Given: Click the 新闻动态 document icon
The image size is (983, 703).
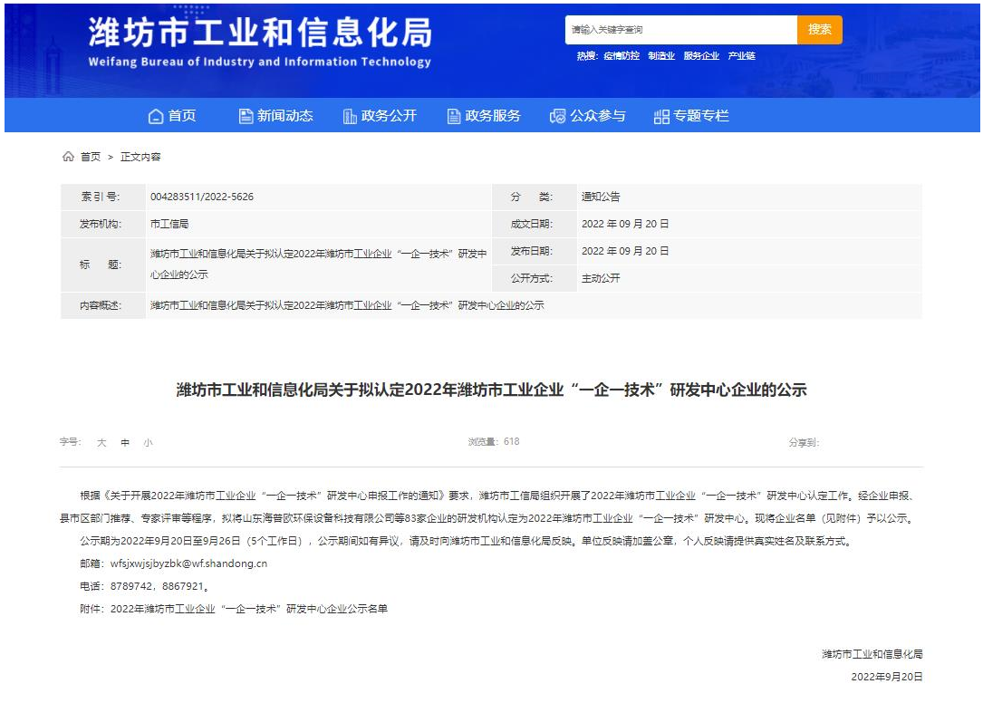Looking at the screenshot, I should pos(246,116).
